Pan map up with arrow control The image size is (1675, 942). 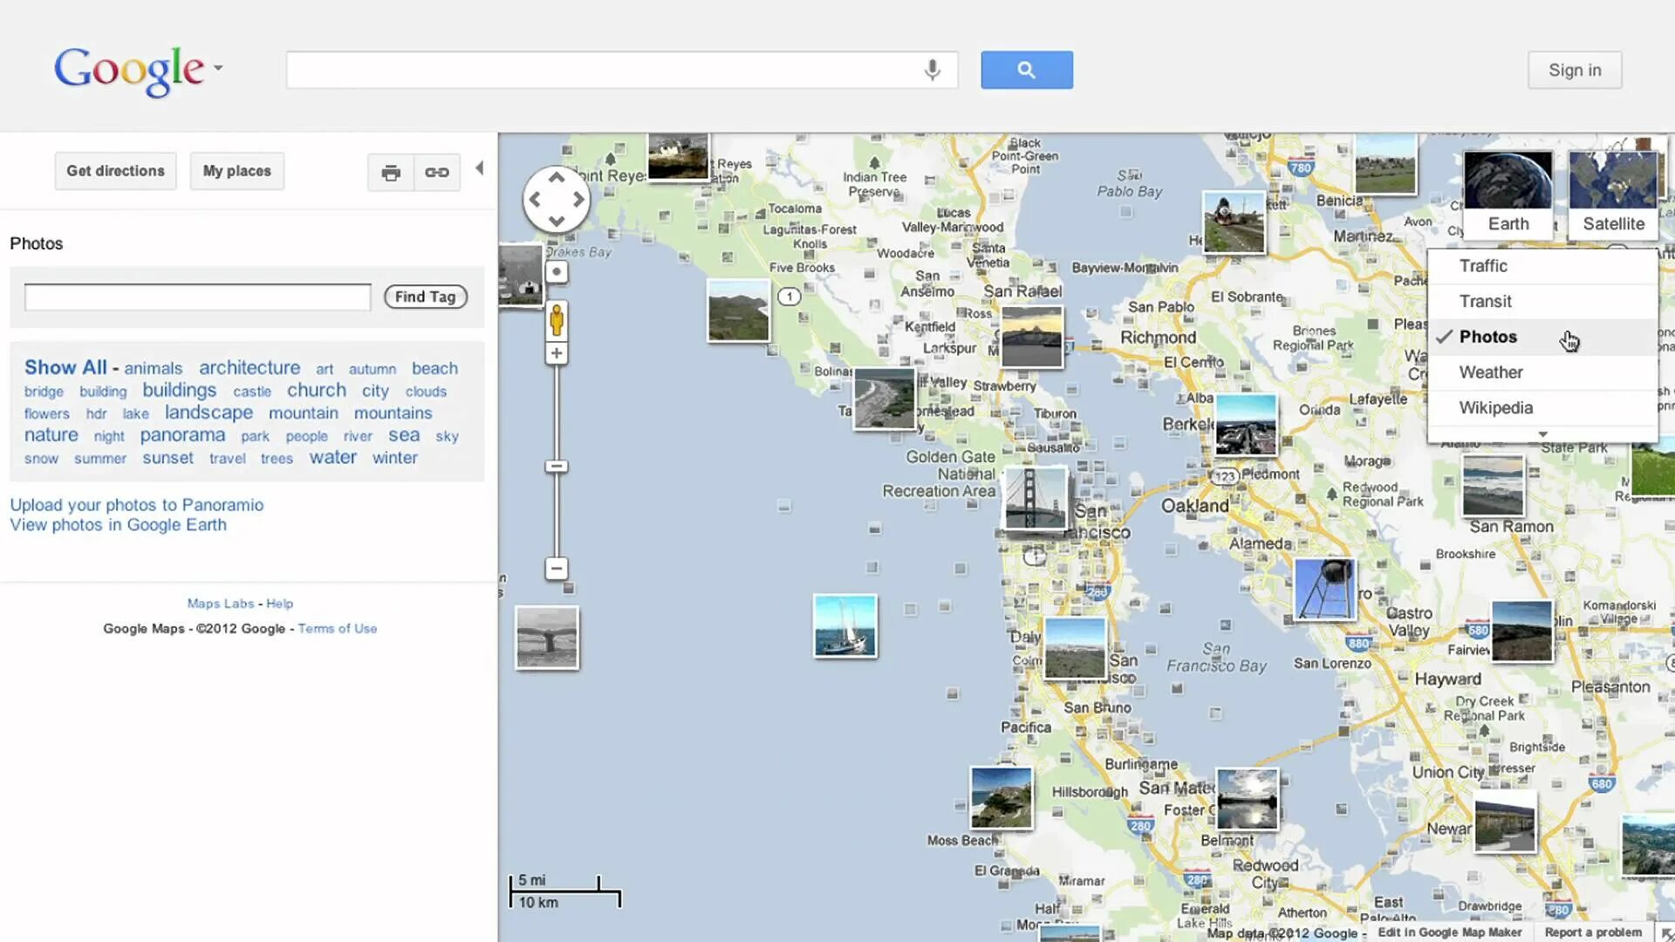coord(557,177)
